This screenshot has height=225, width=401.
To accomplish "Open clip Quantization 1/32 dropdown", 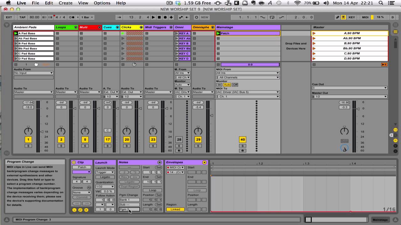I will [x=105, y=187].
